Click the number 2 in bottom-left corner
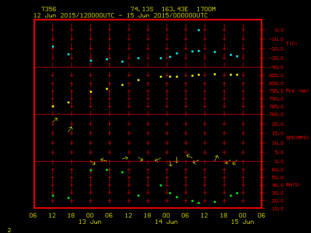 tap(9, 229)
